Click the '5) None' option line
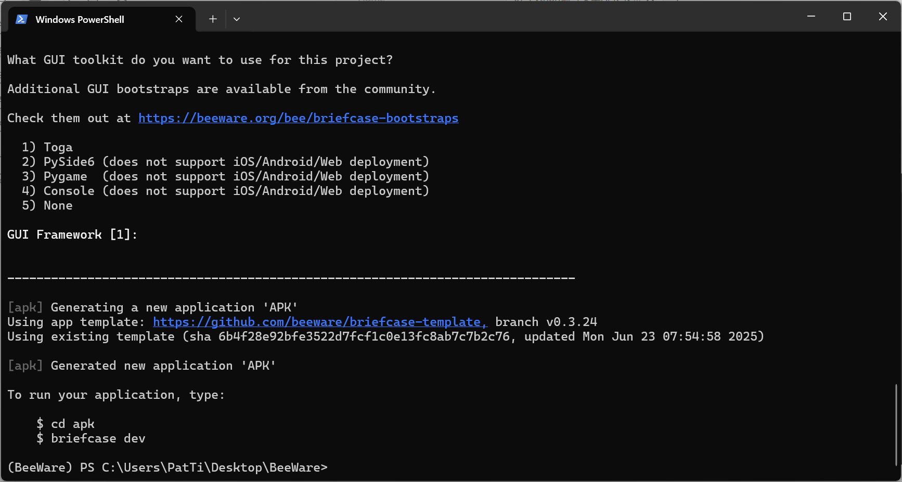 pos(47,205)
